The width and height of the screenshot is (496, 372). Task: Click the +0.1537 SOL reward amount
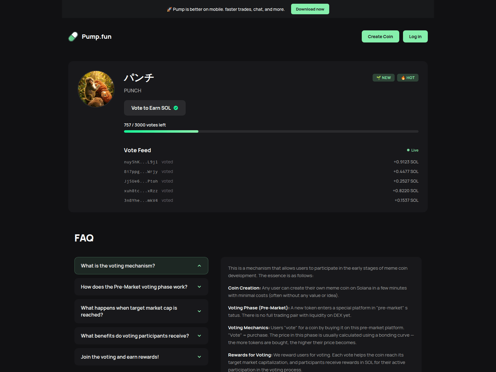(406, 200)
